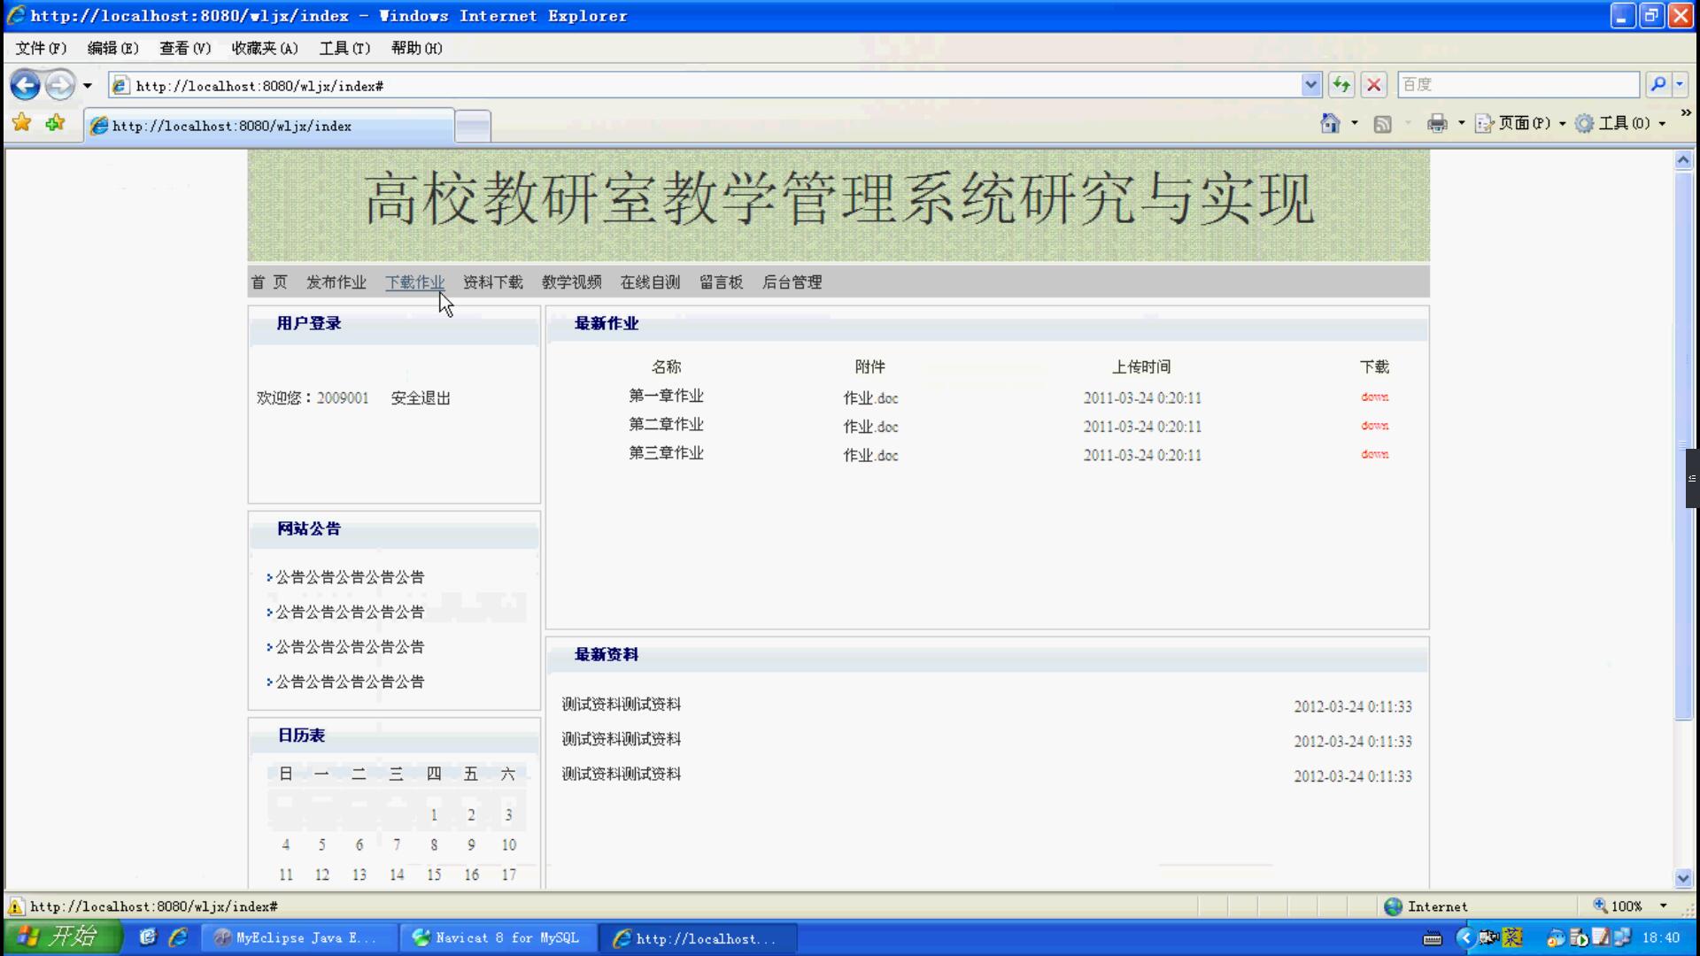This screenshot has height=956, width=1700.
Task: Open the 留言板 navigation link
Action: click(722, 282)
